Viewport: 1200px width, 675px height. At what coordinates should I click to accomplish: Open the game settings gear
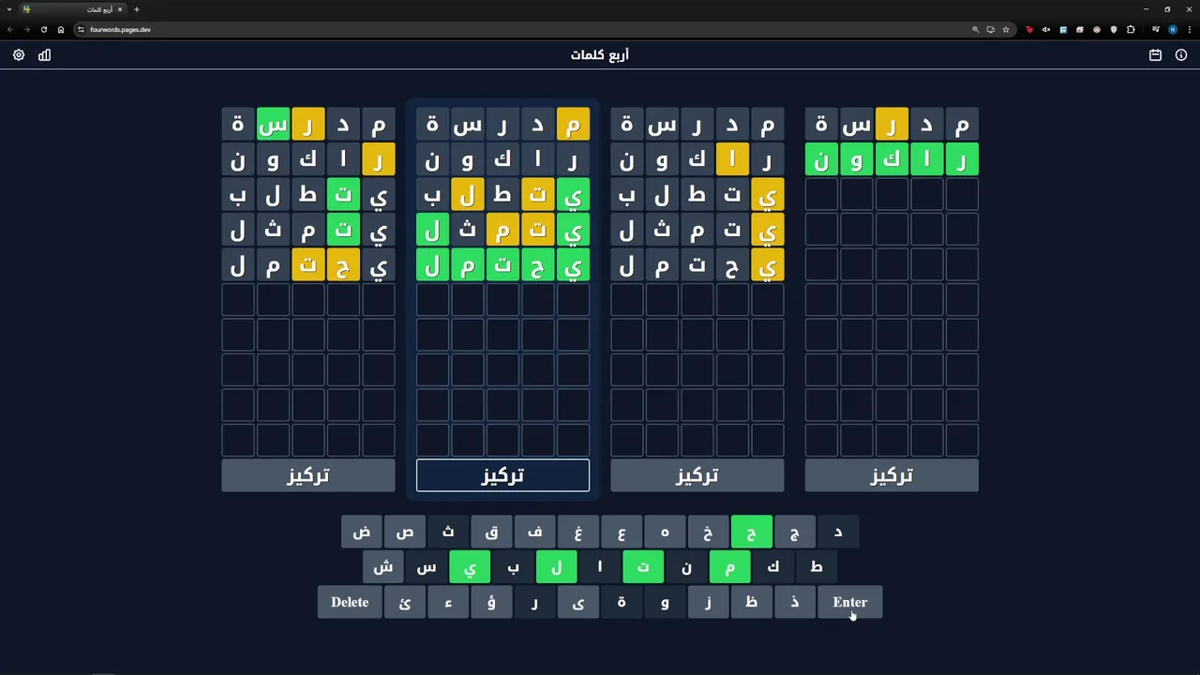click(x=19, y=55)
